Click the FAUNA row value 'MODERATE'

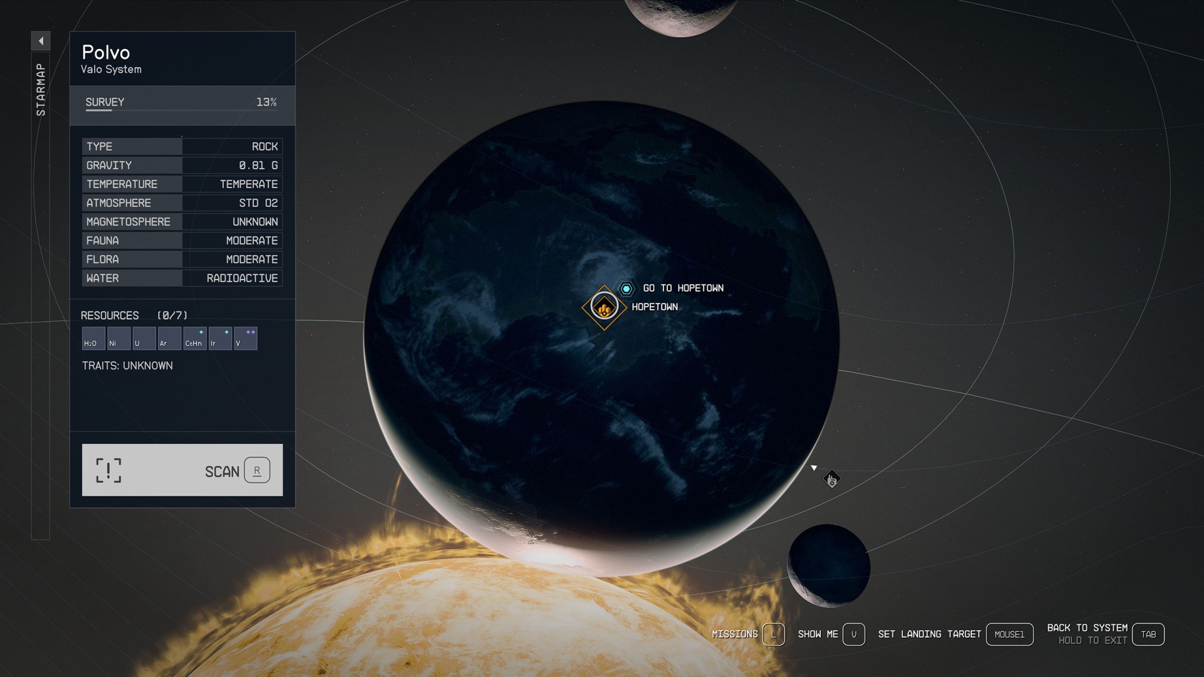[252, 241]
